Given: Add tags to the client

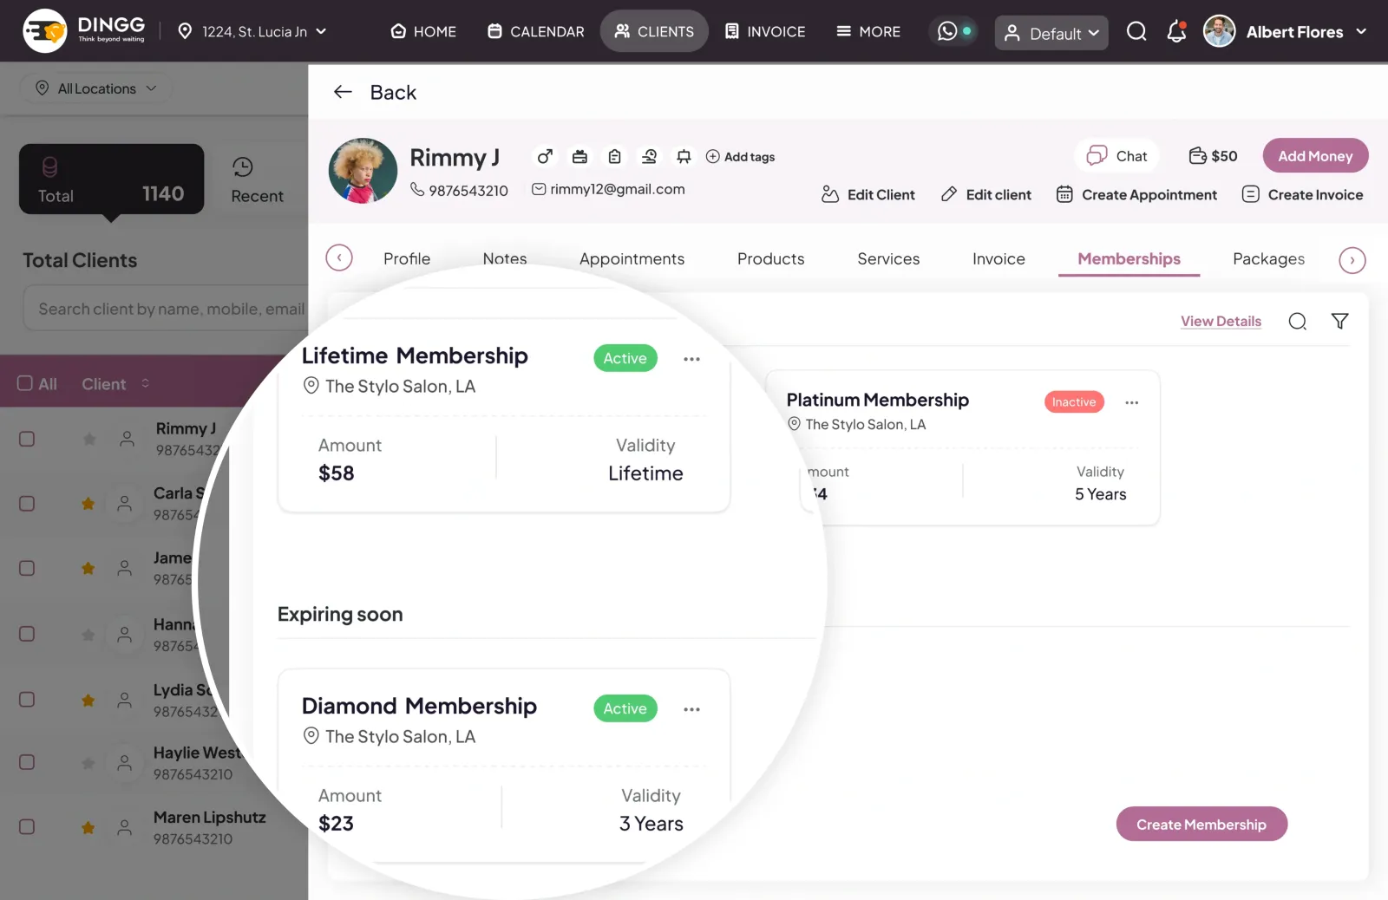Looking at the screenshot, I should click(740, 157).
